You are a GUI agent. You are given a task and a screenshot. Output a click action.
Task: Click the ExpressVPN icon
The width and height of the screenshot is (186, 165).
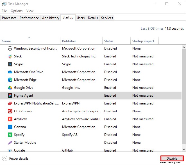pyautogui.click(x=10, y=103)
